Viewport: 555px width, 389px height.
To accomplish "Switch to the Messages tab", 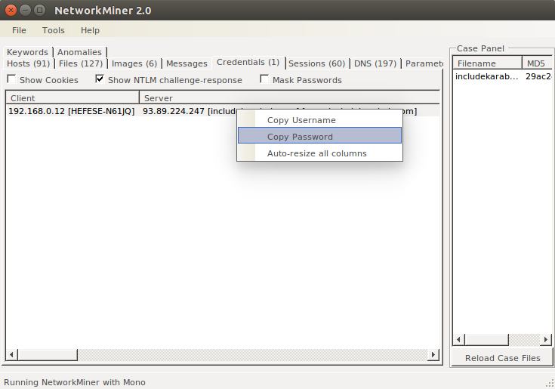I will (x=187, y=63).
